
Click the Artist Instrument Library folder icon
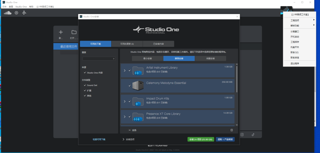click(138, 70)
